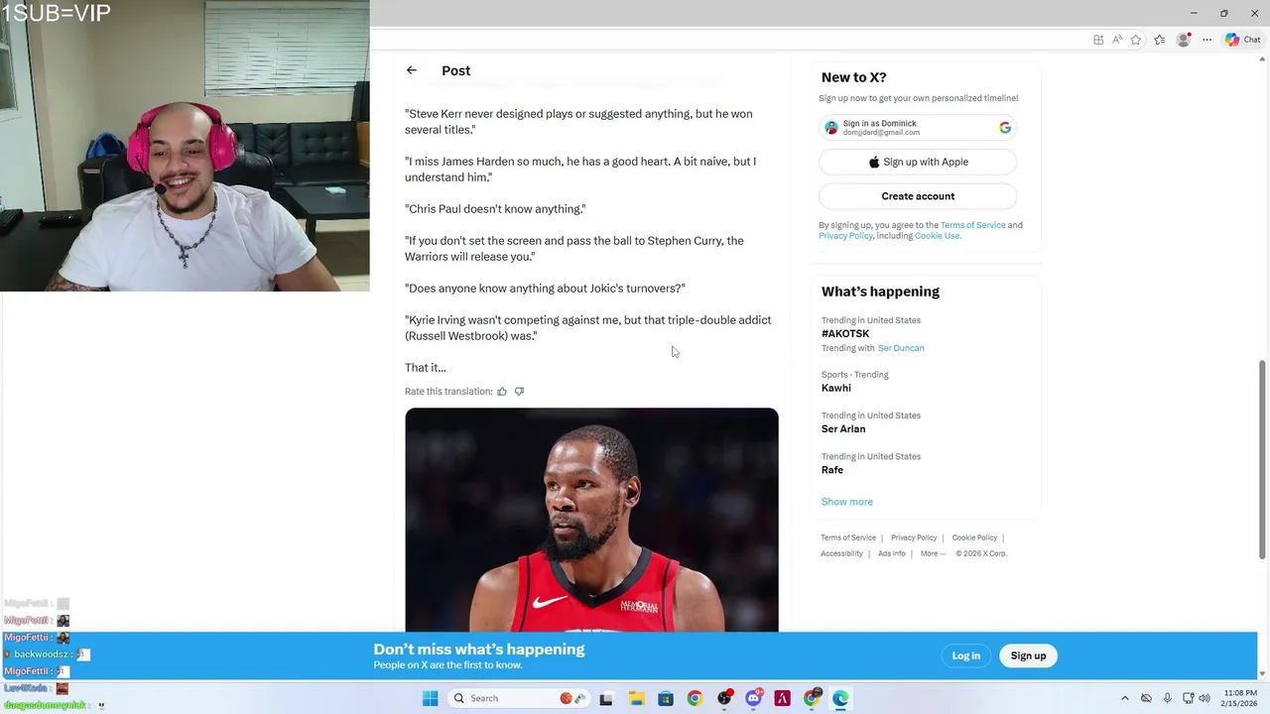Open footer Accessibility link

(841, 553)
